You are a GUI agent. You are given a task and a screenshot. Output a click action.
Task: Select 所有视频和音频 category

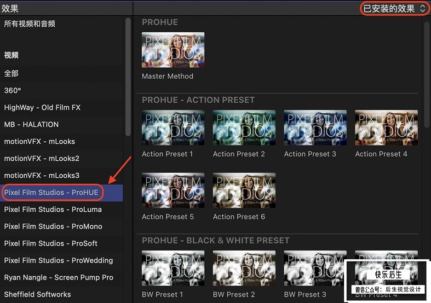point(30,23)
